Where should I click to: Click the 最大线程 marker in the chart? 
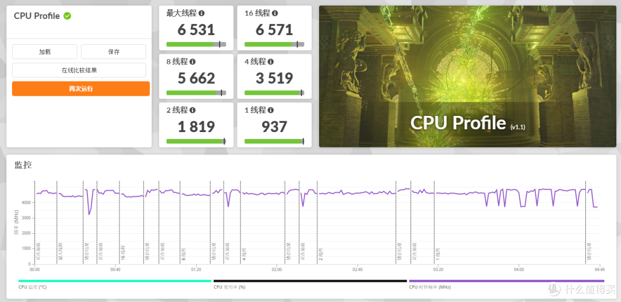coord(60,252)
